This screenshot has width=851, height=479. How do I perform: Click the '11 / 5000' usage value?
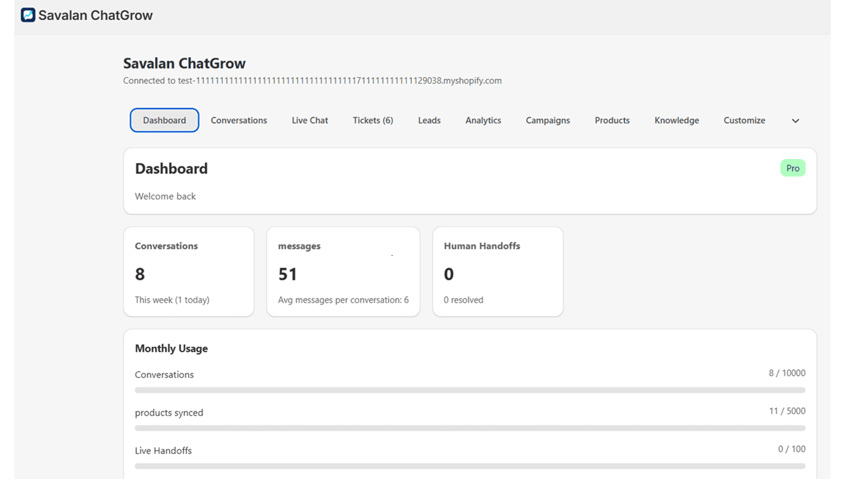pos(787,411)
